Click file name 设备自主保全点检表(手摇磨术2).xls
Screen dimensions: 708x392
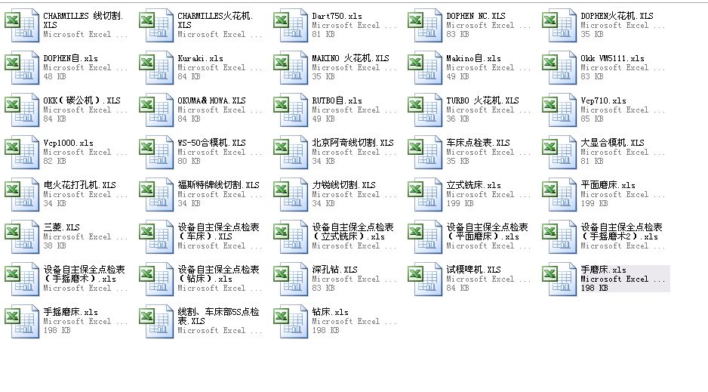[x=621, y=232]
